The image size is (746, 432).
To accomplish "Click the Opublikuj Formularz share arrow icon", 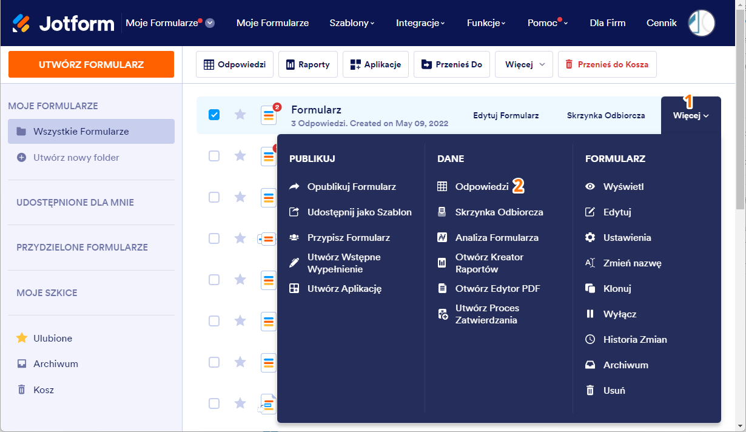I will coord(294,187).
